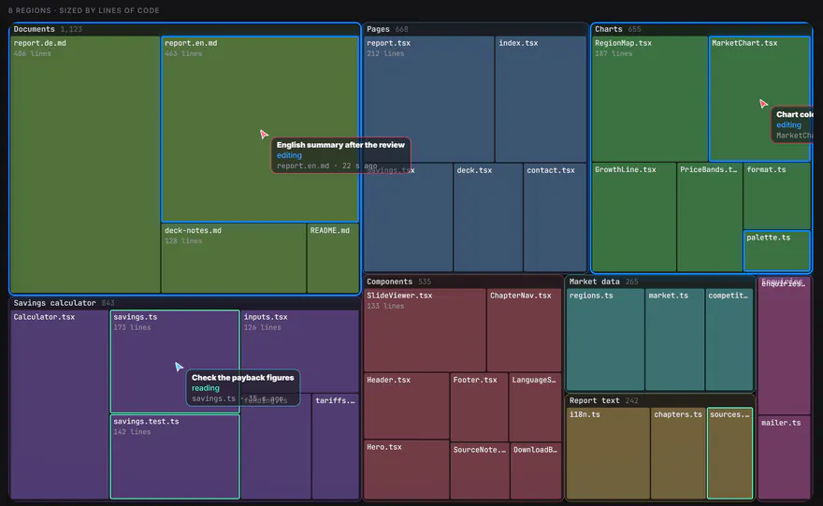
Task: Click the "8 REGIONS · SIZED BY LINES OF CODE" caption
Action: 84,10
